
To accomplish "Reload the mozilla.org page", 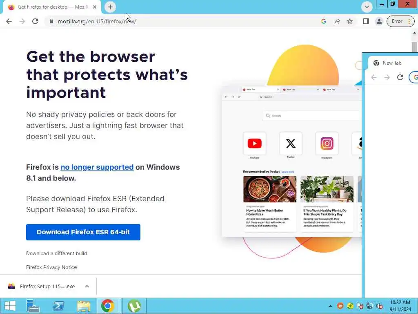I will [35, 21].
